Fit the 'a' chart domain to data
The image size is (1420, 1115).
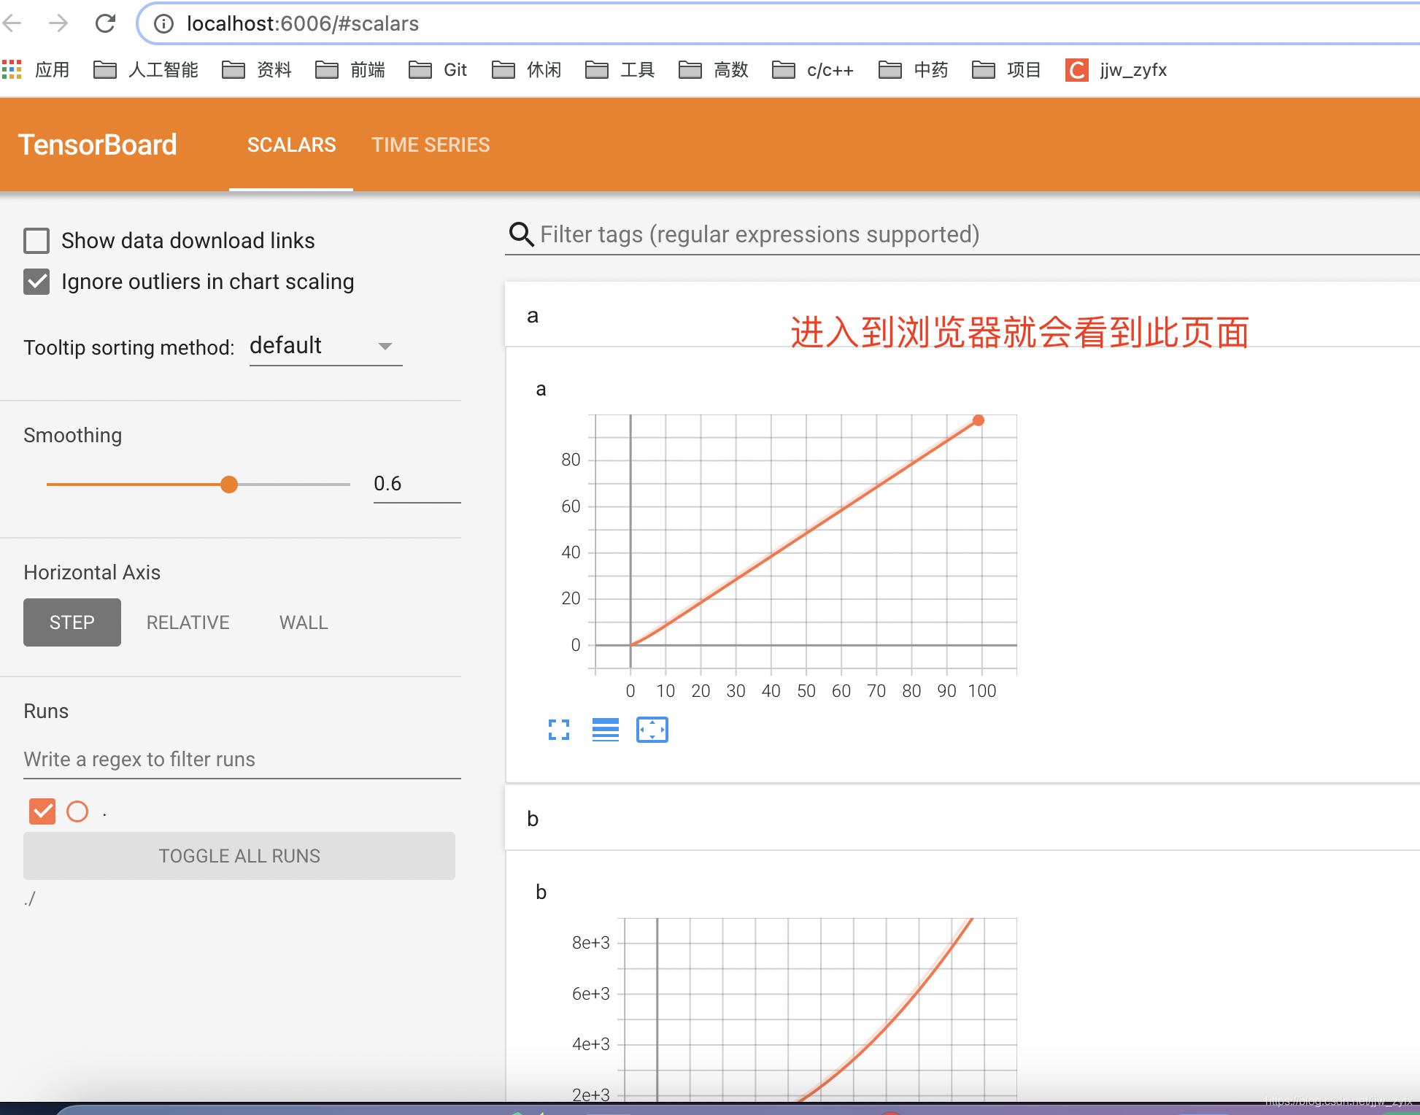pos(652,729)
